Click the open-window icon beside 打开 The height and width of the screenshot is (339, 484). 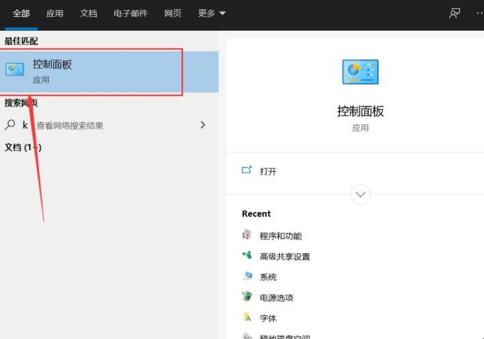coord(247,170)
